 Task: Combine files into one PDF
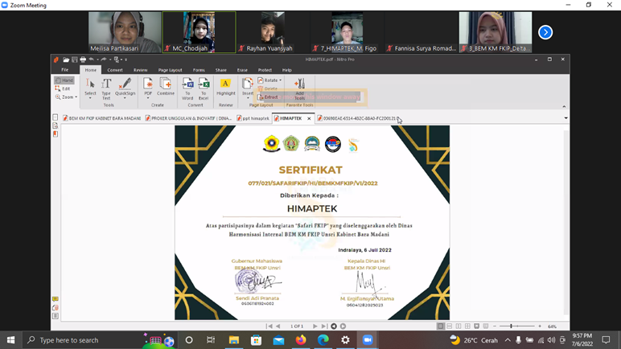point(166,87)
